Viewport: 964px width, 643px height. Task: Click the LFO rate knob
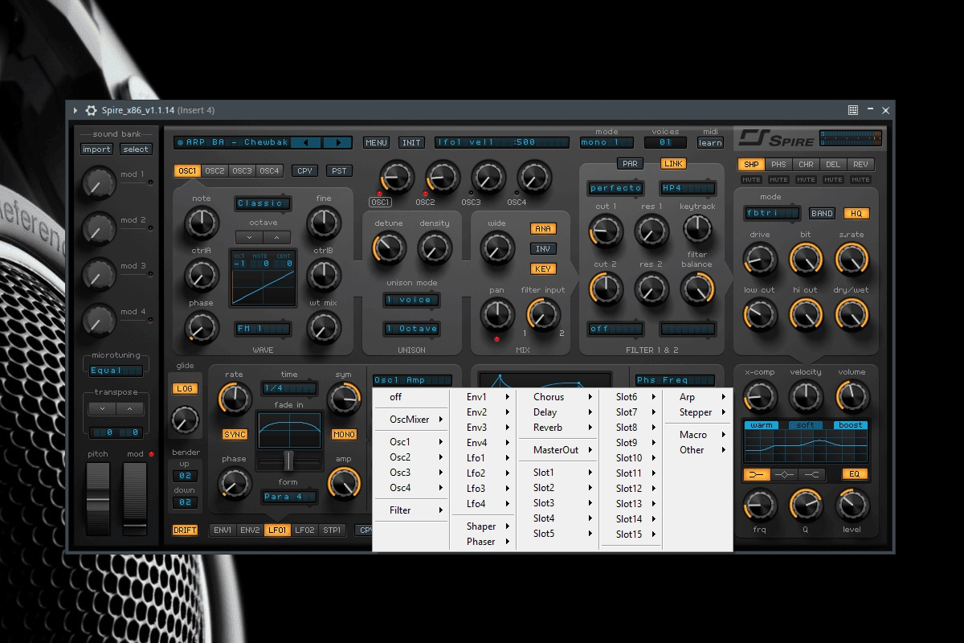[235, 397]
